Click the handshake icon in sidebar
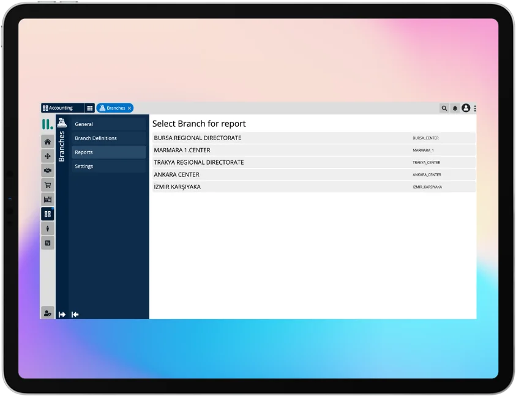Screen dimensions: 516x396 point(47,170)
